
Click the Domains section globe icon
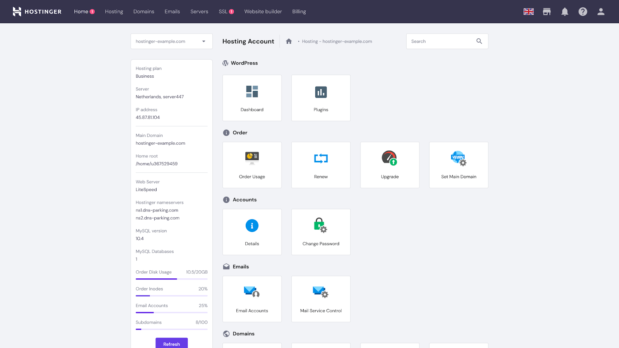point(226,334)
